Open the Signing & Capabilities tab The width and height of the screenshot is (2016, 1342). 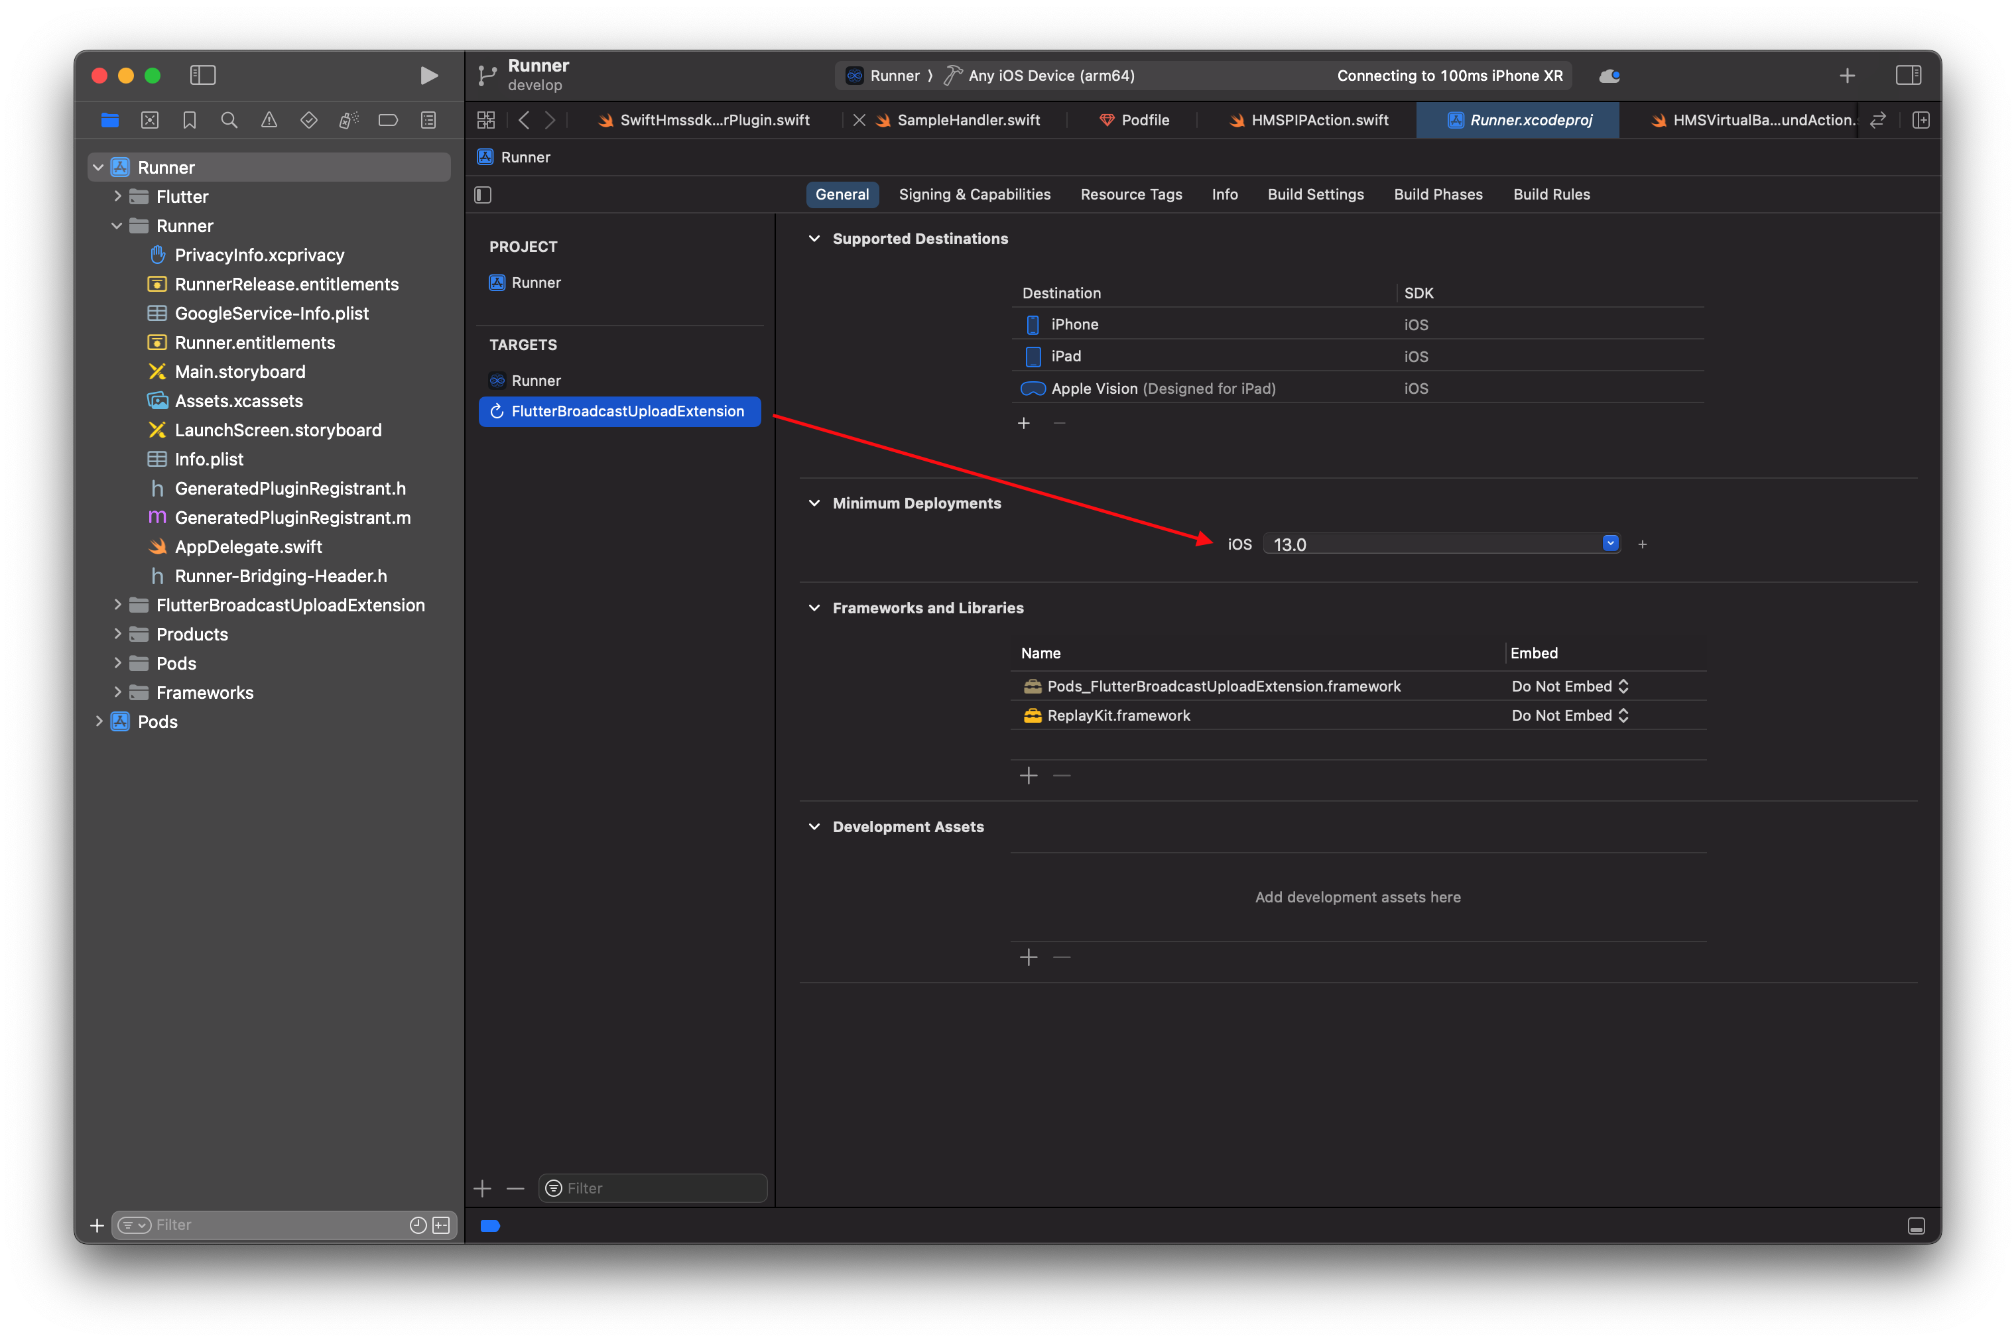pos(974,194)
